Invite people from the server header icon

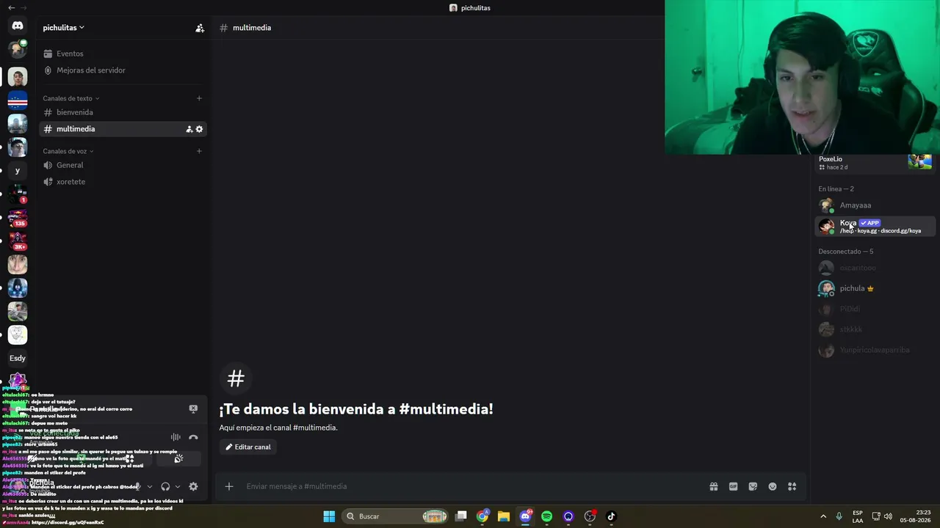click(x=199, y=28)
